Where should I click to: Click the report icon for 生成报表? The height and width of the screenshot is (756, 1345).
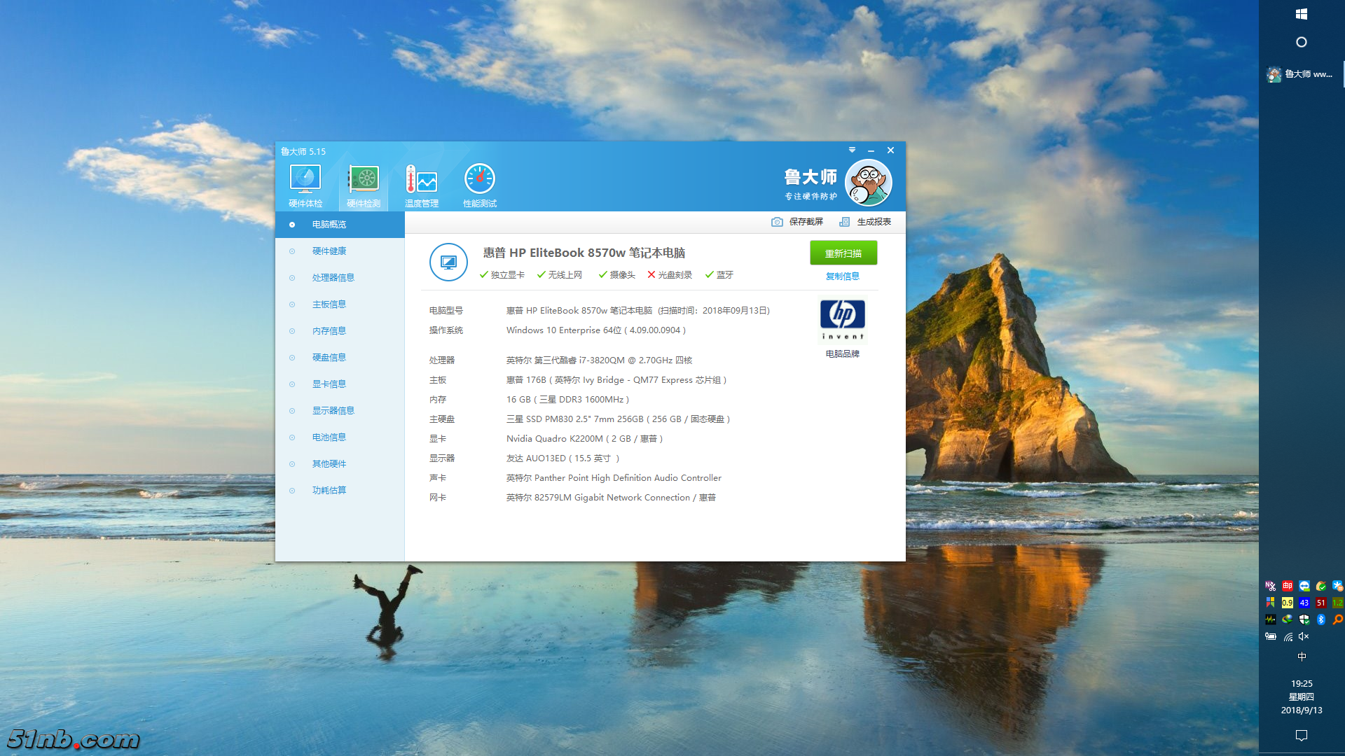tap(845, 222)
